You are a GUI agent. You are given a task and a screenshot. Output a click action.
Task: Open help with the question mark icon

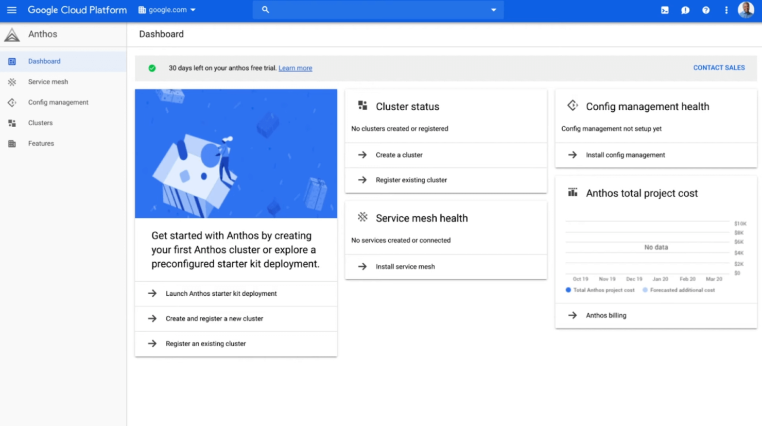coord(705,10)
